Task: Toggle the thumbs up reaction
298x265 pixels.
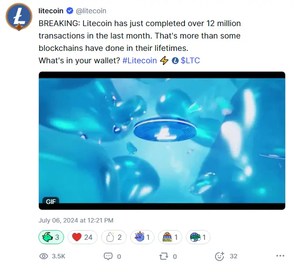Action: point(113,237)
